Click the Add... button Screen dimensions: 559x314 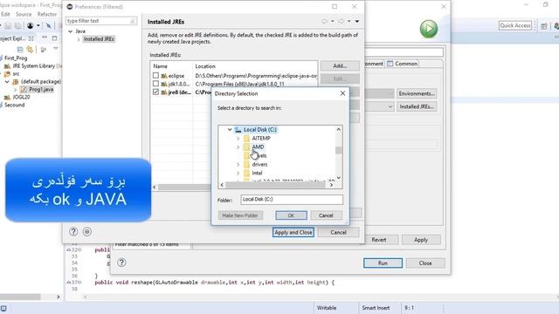pos(340,66)
